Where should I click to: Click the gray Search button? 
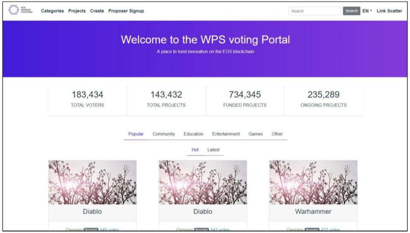351,11
